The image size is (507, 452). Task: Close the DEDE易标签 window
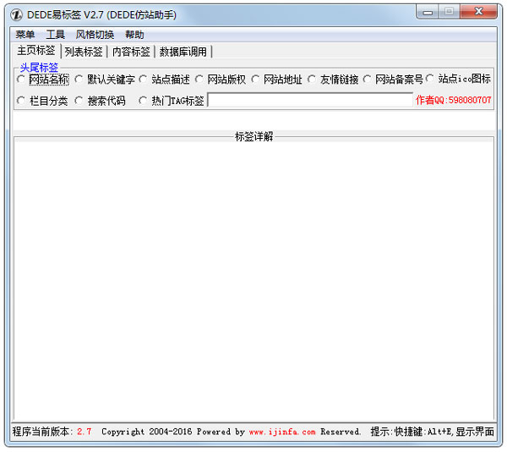(x=479, y=12)
